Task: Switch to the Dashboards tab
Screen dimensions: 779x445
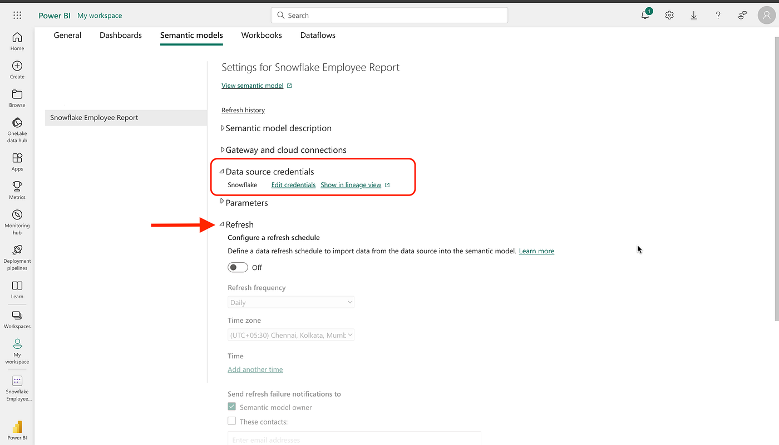Action: coord(121,35)
